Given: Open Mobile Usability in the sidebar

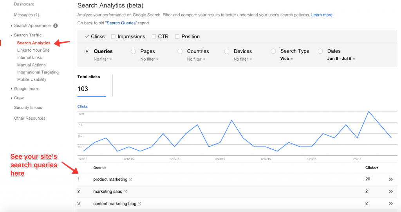Looking at the screenshot, I should 32,79.
